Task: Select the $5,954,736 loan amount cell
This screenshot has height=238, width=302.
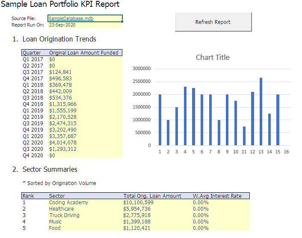Action: pos(137,209)
